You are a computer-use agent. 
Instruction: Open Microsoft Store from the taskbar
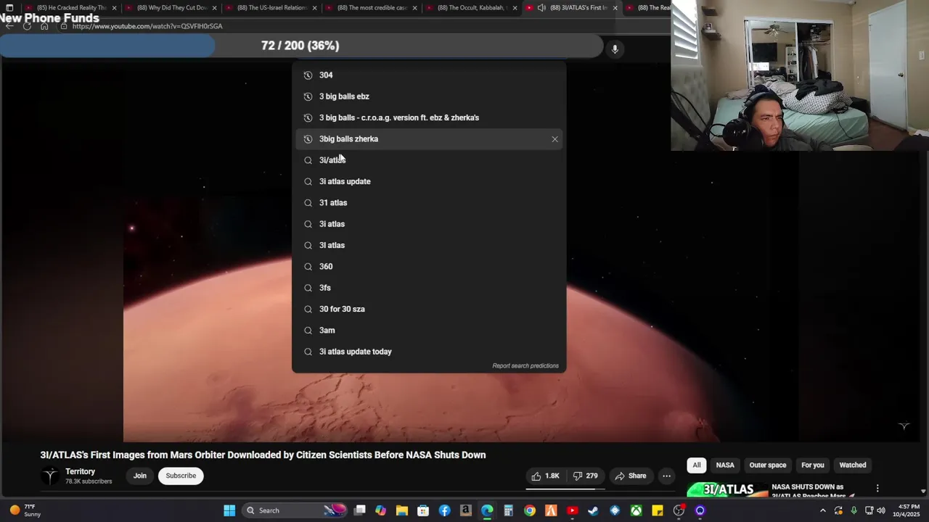[x=423, y=510]
